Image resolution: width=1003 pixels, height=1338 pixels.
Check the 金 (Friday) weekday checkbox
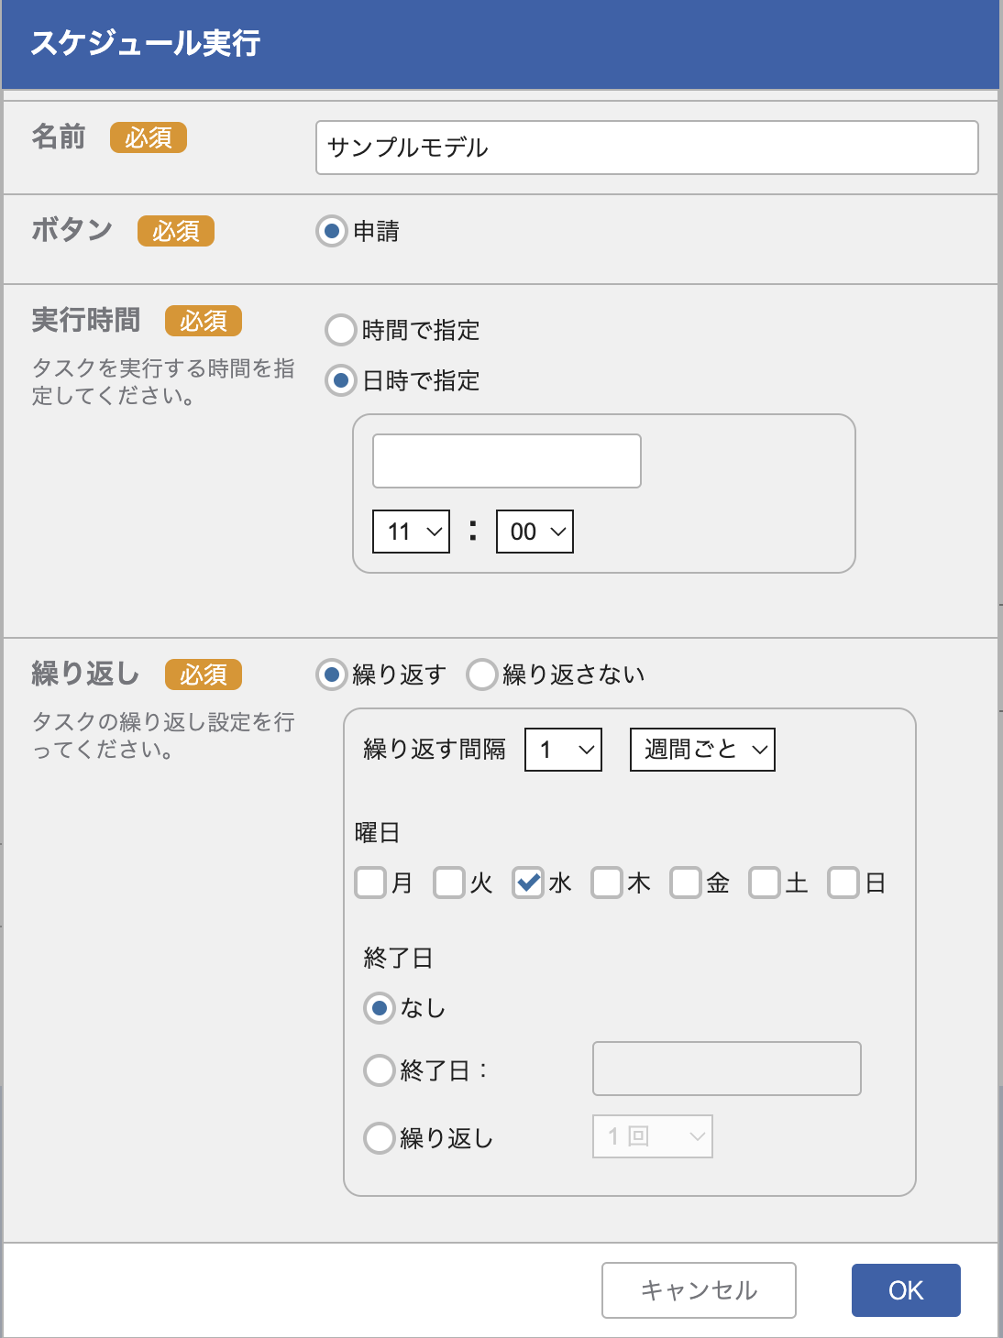(685, 883)
